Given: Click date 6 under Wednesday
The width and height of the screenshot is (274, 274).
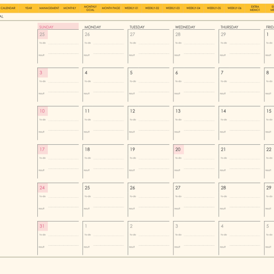Looking at the screenshot, I should [x=177, y=73].
